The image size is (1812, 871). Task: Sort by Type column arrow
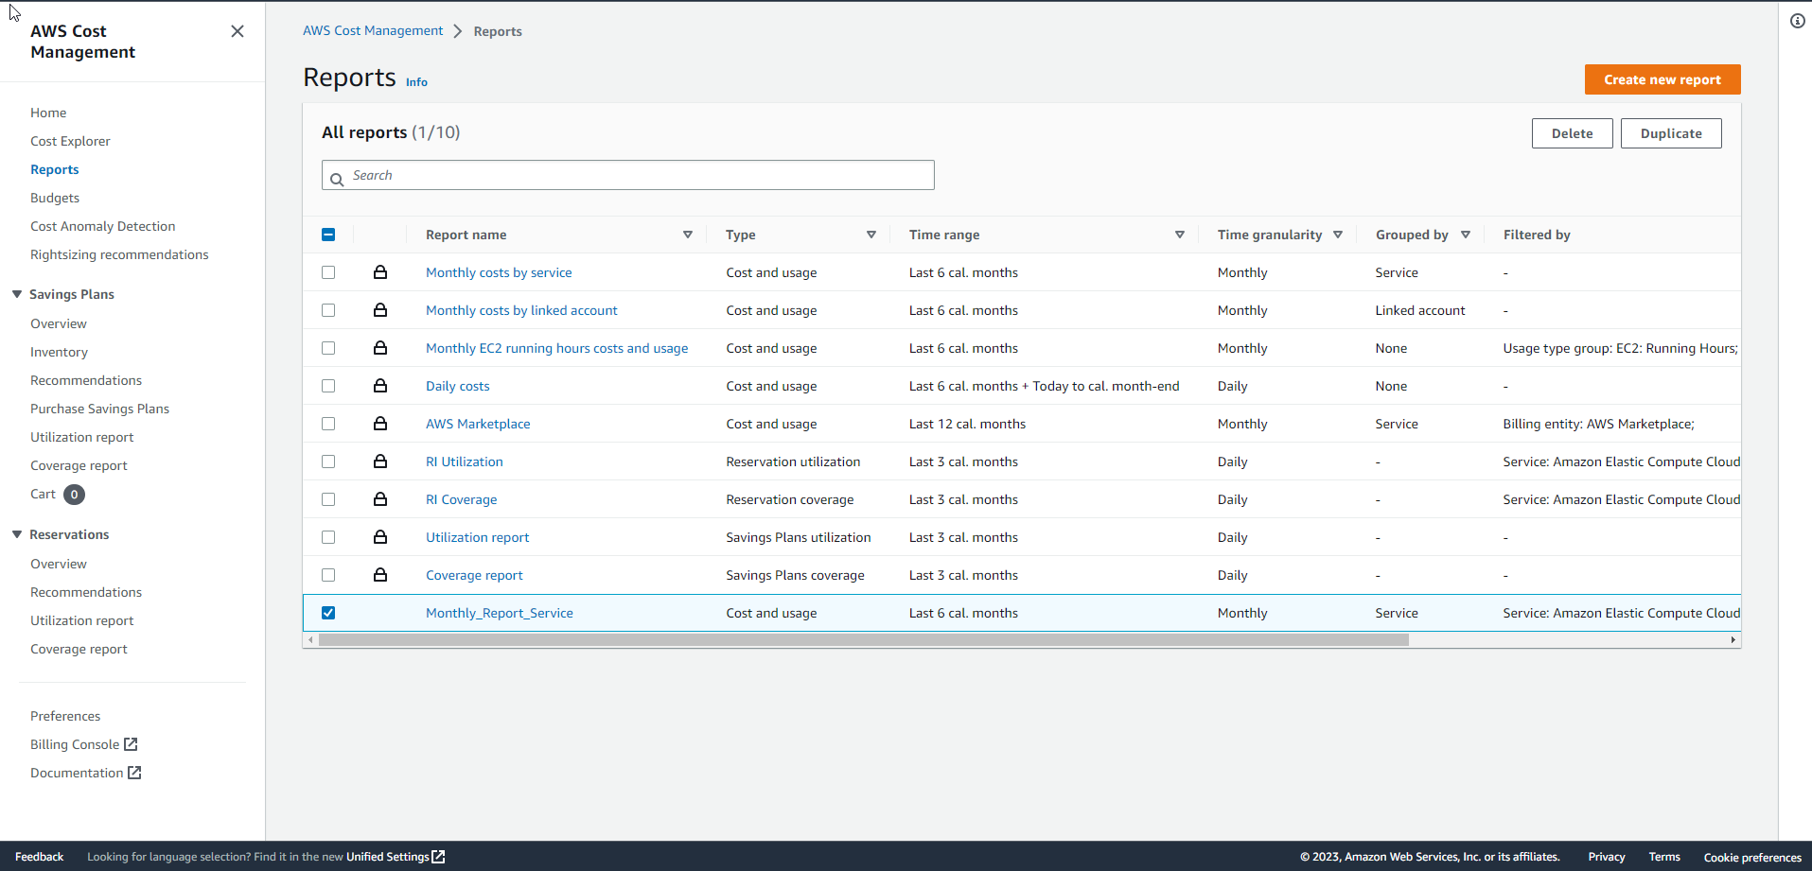[x=871, y=235]
